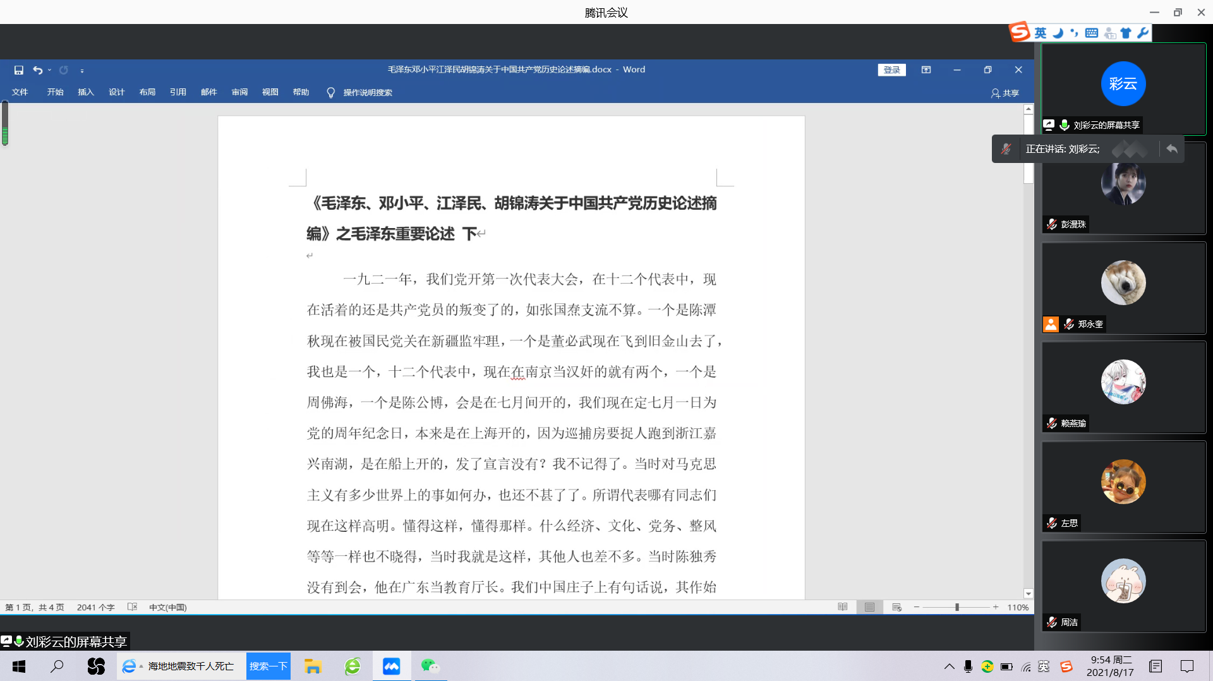Screen dimensions: 1213x681
Task: Open WeChat from the taskbar
Action: click(430, 666)
